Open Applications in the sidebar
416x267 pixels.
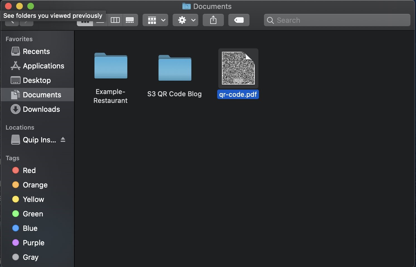(37, 66)
